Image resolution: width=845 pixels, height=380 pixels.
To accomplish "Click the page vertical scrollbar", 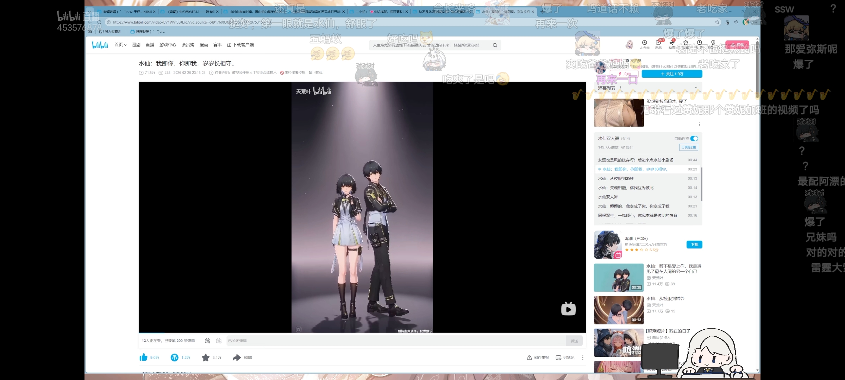I will [x=757, y=70].
